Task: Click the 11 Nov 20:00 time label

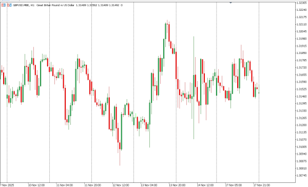Action: click(x=92, y=185)
